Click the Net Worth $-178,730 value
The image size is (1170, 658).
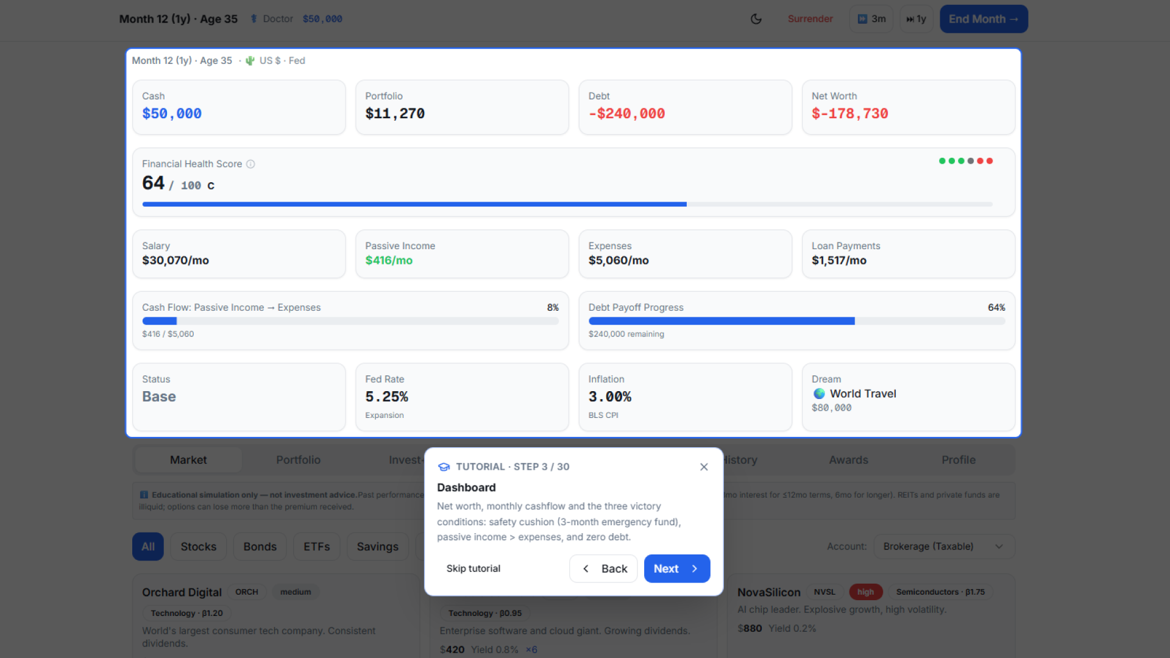click(x=849, y=114)
